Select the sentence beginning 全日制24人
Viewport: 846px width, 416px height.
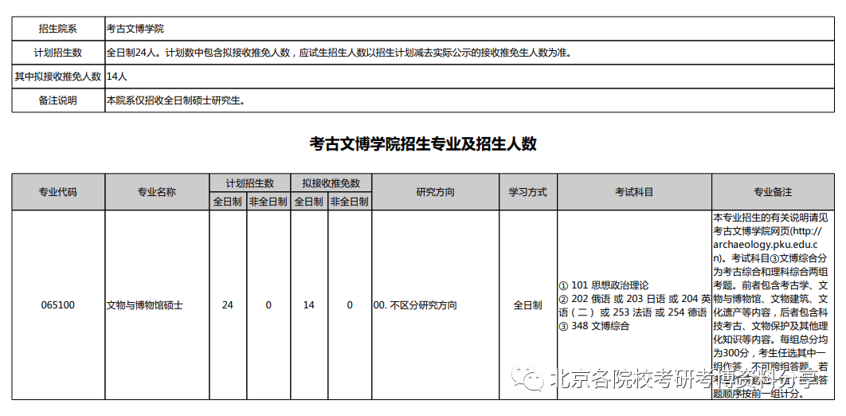[339, 53]
